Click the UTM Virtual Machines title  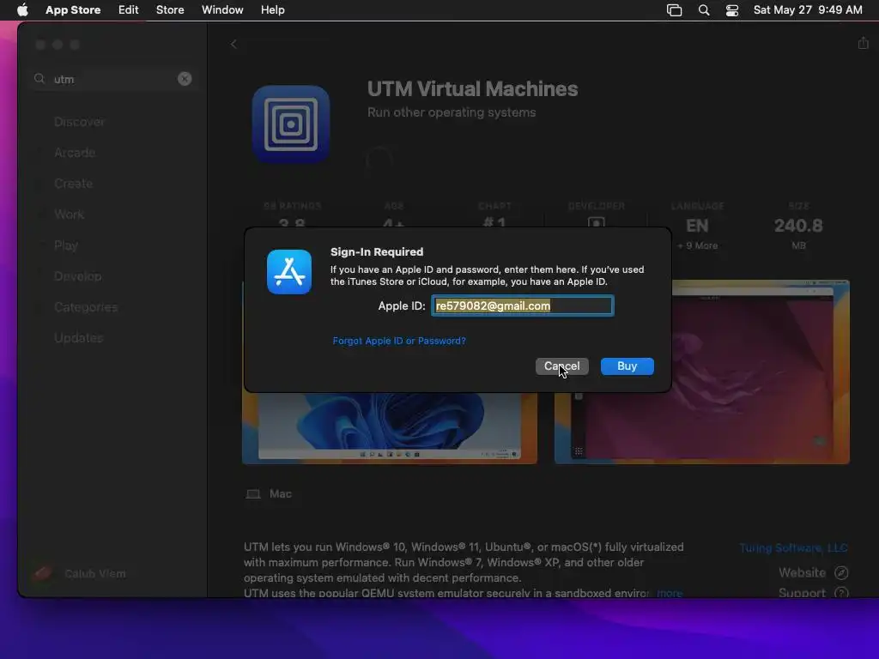(x=473, y=89)
